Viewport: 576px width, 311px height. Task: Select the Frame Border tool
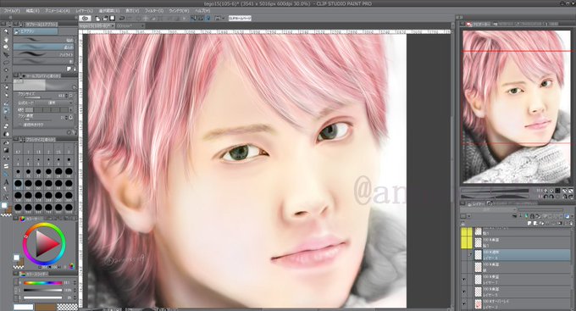6,167
